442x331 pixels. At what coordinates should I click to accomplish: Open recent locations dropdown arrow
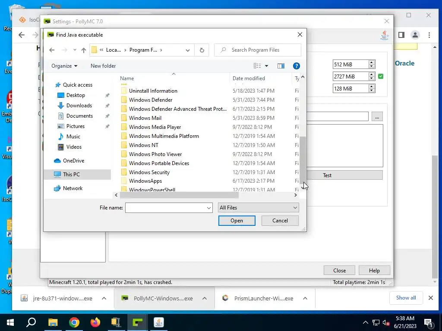[x=75, y=50]
